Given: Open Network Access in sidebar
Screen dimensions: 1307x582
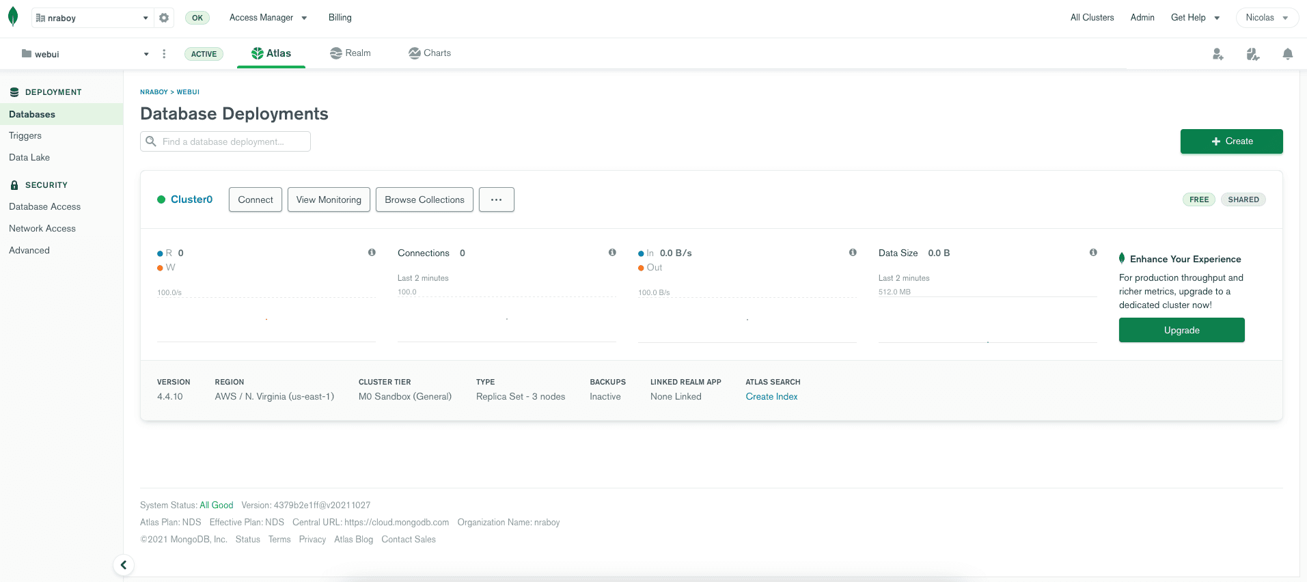Looking at the screenshot, I should pos(42,229).
